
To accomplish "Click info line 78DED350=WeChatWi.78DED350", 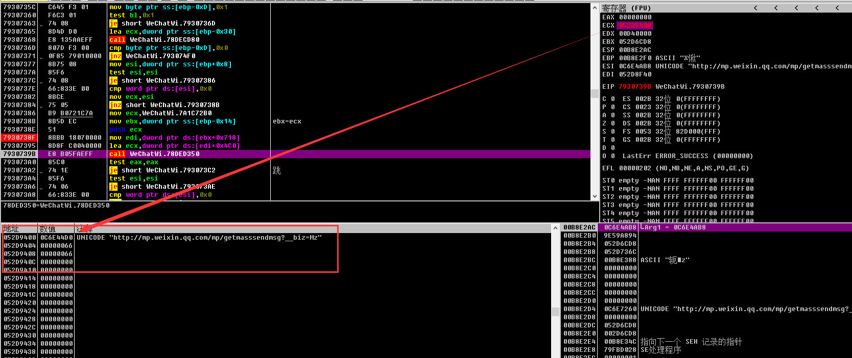I will point(57,206).
